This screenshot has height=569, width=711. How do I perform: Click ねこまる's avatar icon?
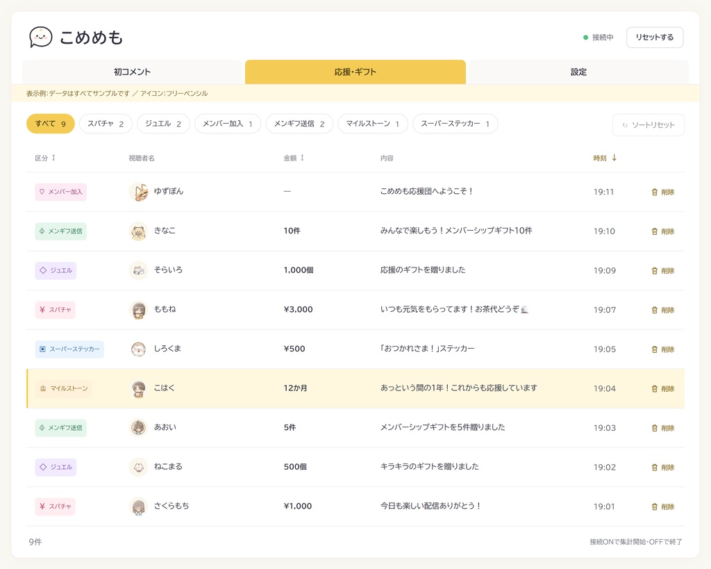(139, 468)
